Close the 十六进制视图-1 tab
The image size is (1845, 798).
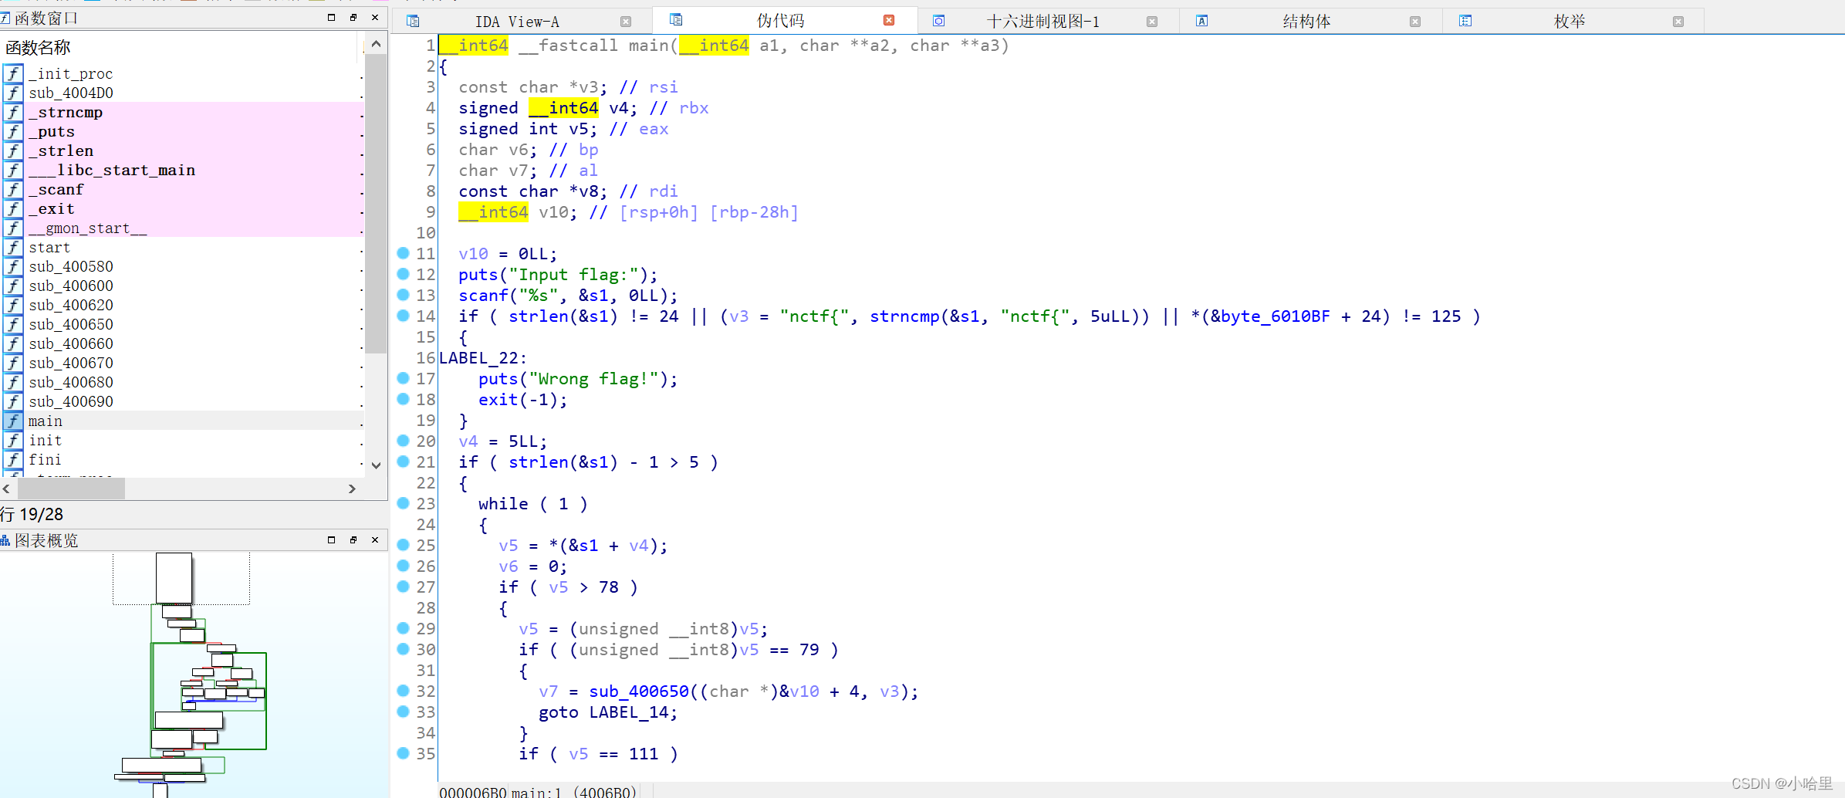[x=1152, y=22]
